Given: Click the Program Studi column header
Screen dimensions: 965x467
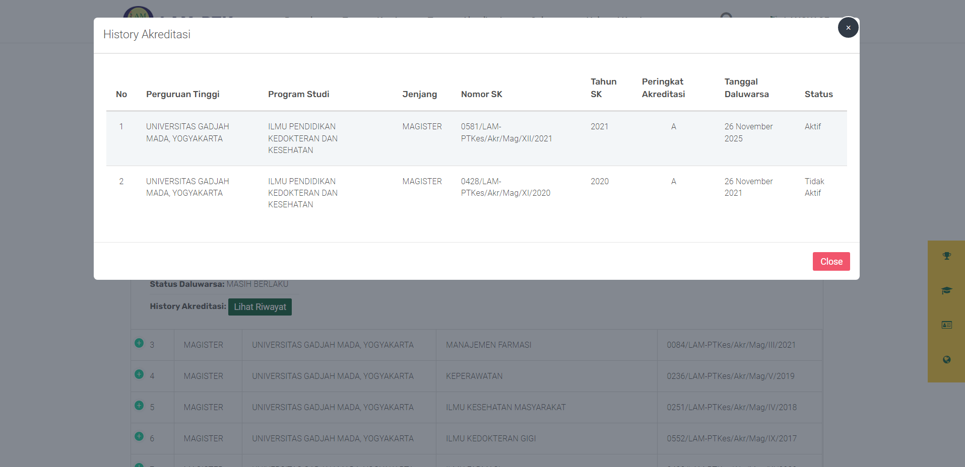Looking at the screenshot, I should click(298, 94).
